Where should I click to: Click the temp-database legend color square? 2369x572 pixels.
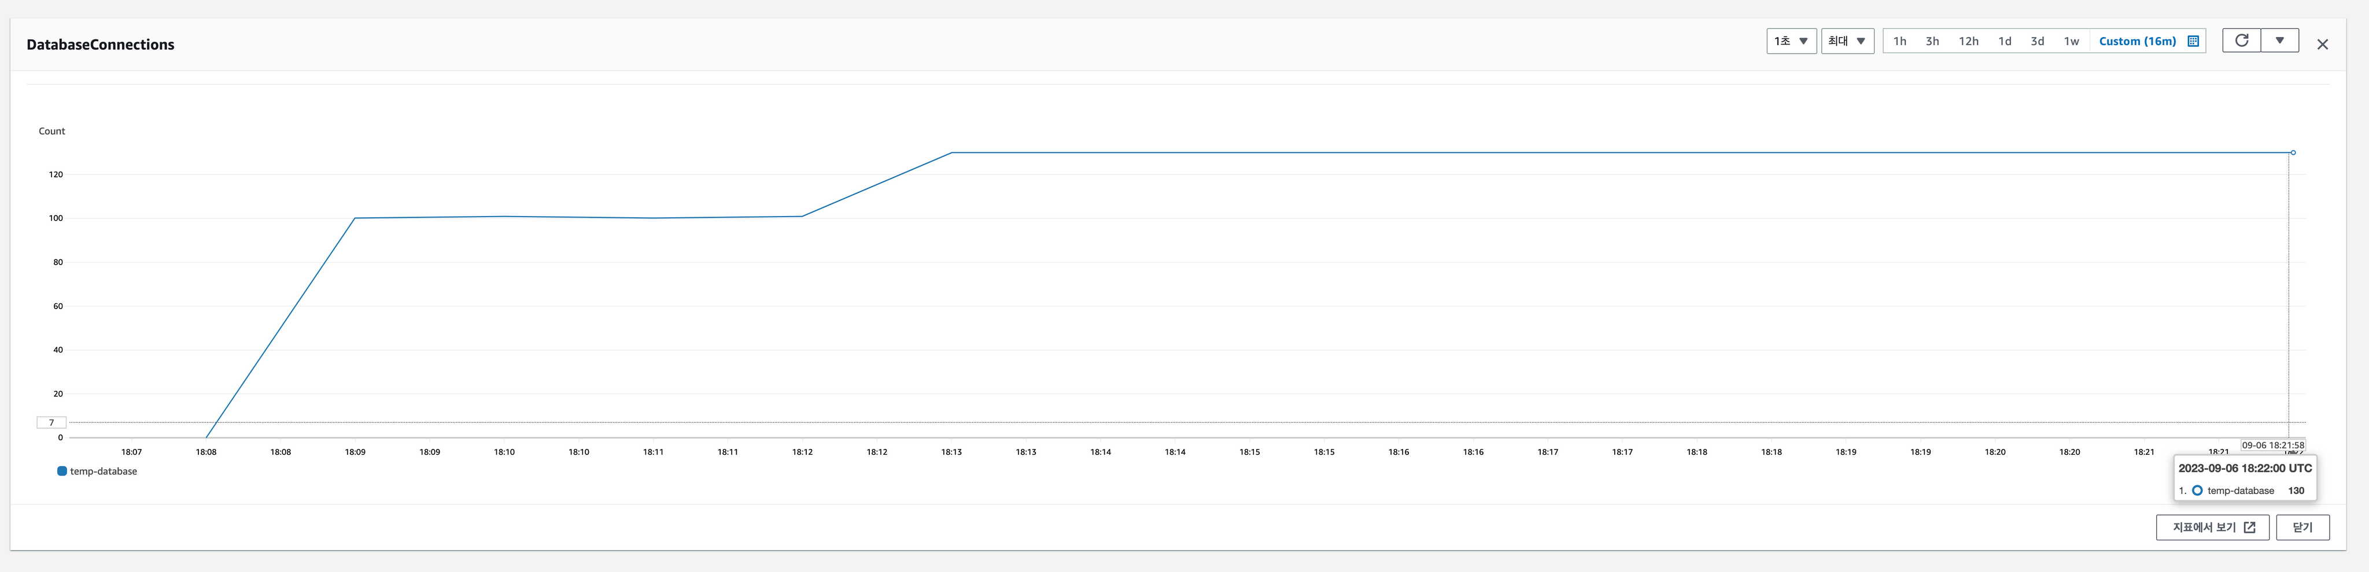(x=62, y=471)
